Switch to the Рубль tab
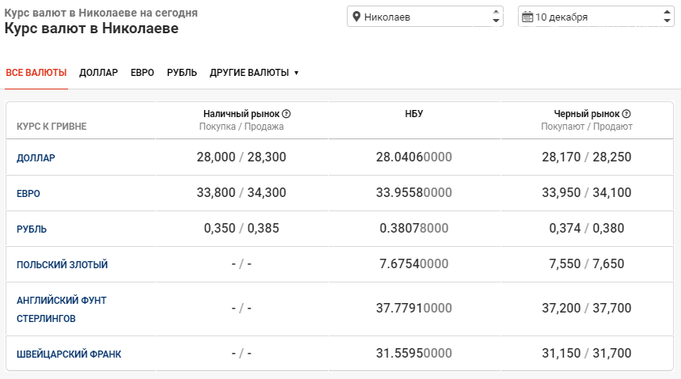 coord(182,73)
